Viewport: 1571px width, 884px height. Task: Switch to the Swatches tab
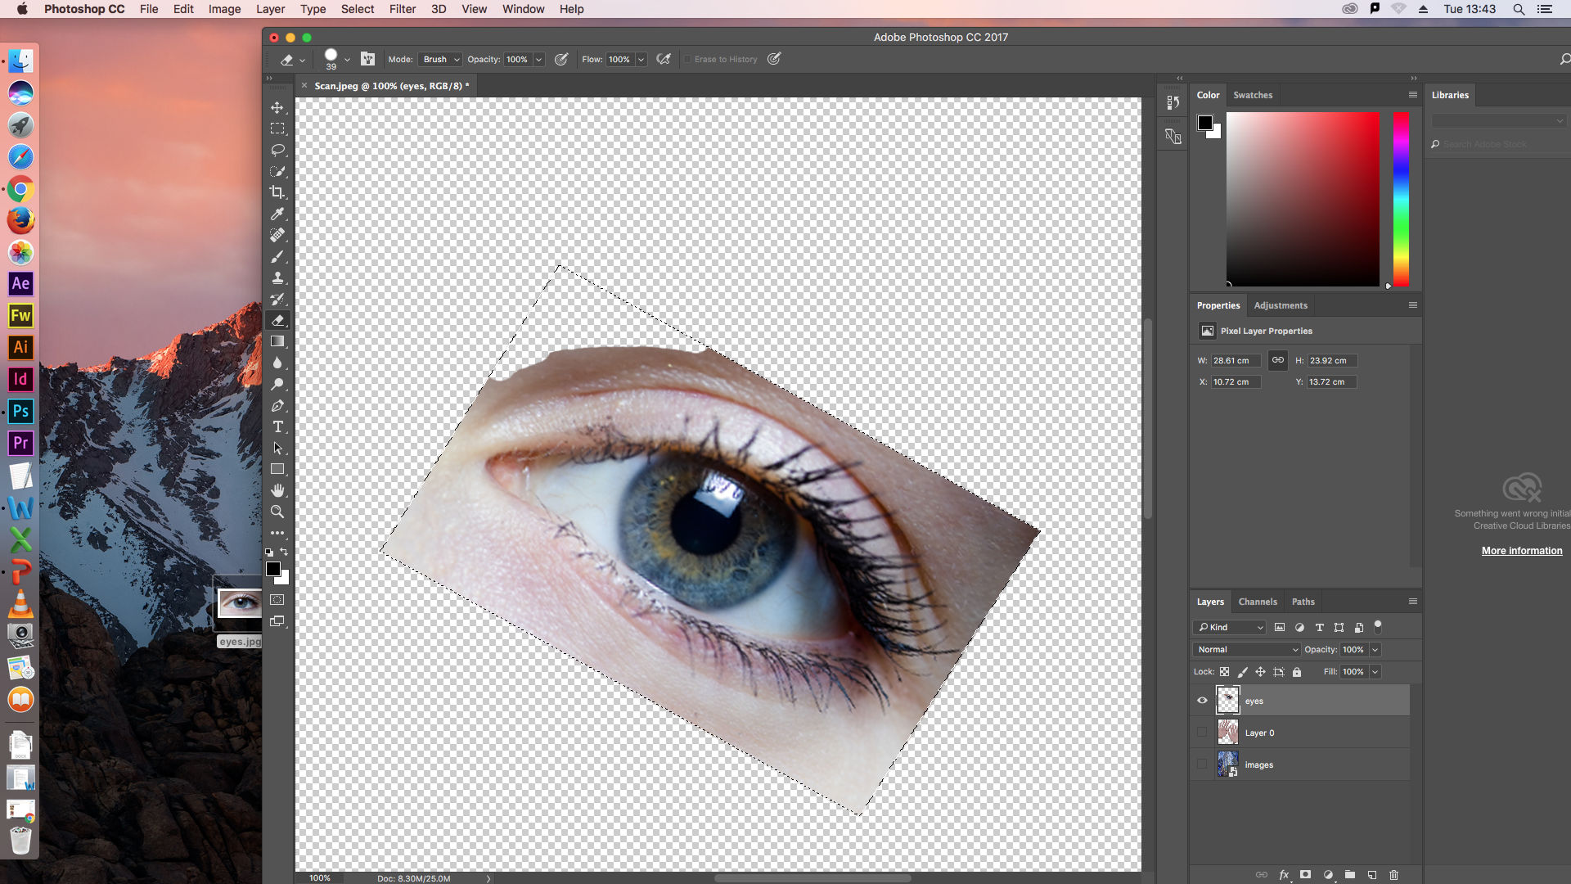1252,95
